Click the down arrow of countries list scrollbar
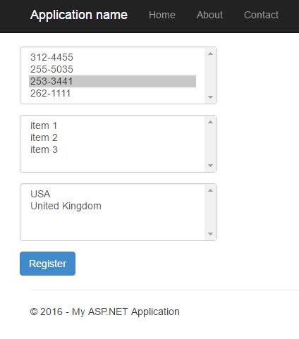This screenshot has height=339, width=299. tap(210, 234)
